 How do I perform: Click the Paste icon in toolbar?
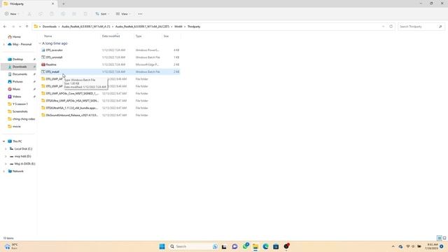[52, 14]
